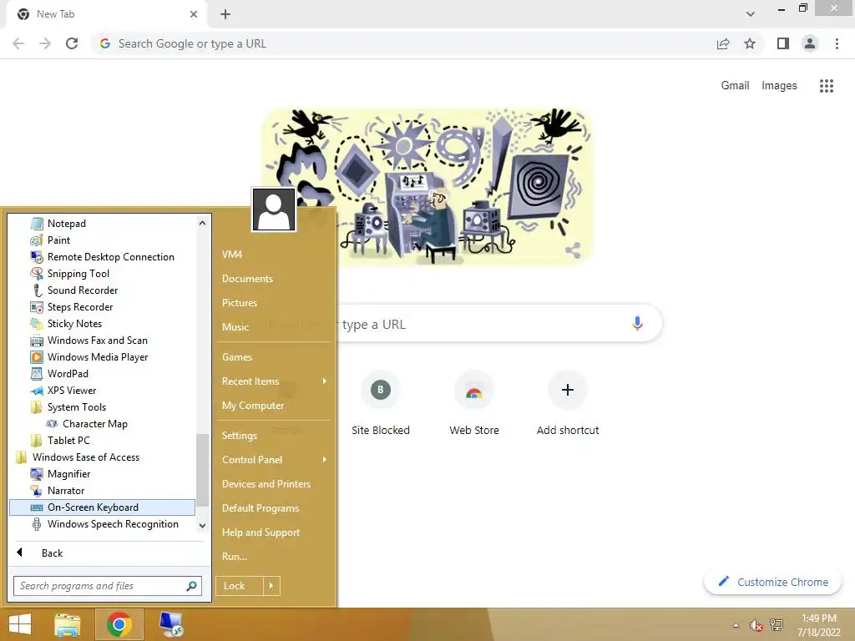Start voice search with the microphone
The image size is (855, 641).
(x=637, y=324)
